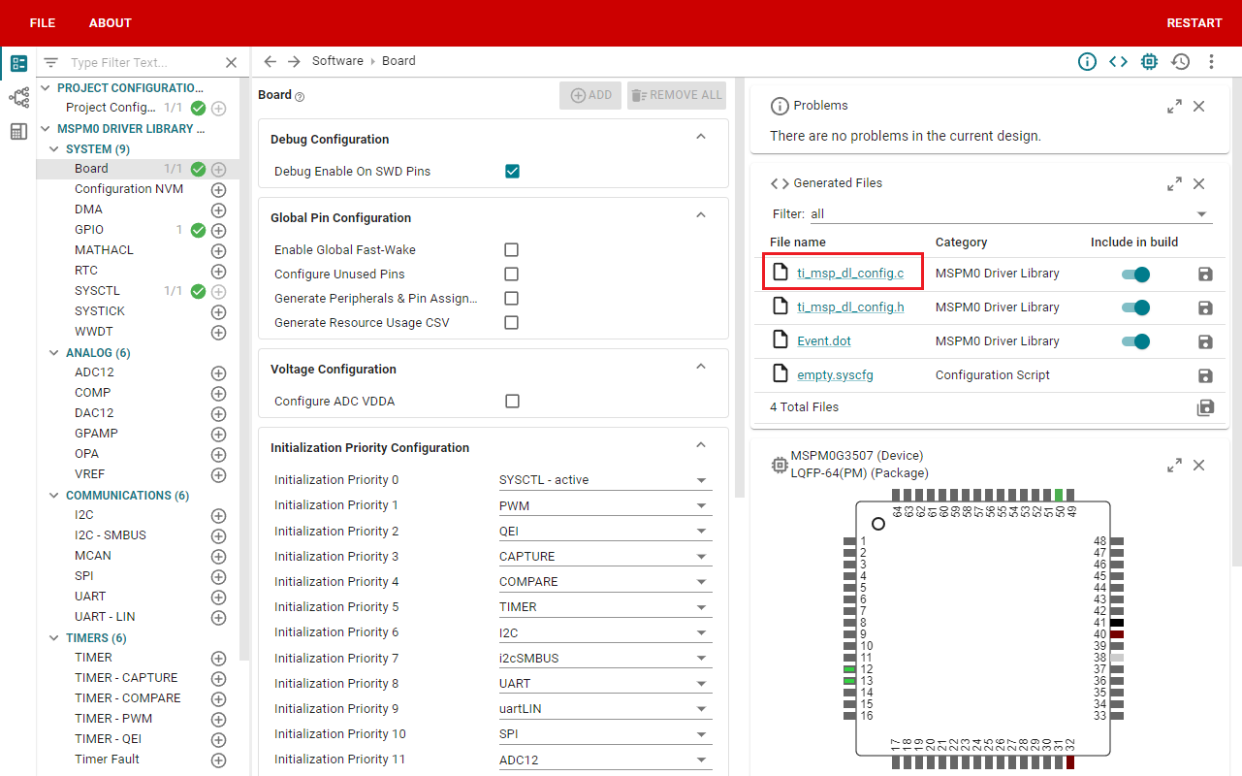Click the help icon next to Board title
The height and width of the screenshot is (776, 1242).
tap(300, 96)
